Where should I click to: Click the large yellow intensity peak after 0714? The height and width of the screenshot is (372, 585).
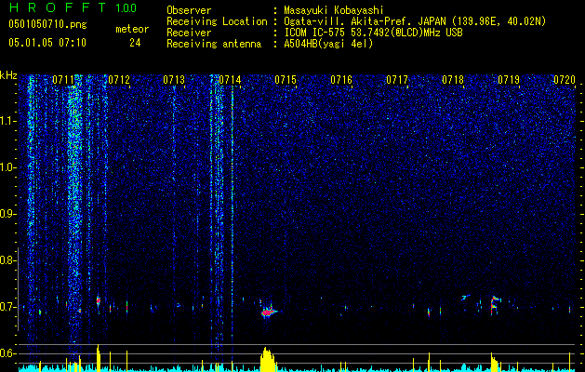267,360
